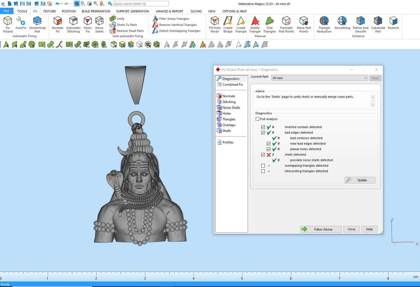420x287 pixels.
Task: Open the Current Part dropdown
Action: tap(365, 78)
